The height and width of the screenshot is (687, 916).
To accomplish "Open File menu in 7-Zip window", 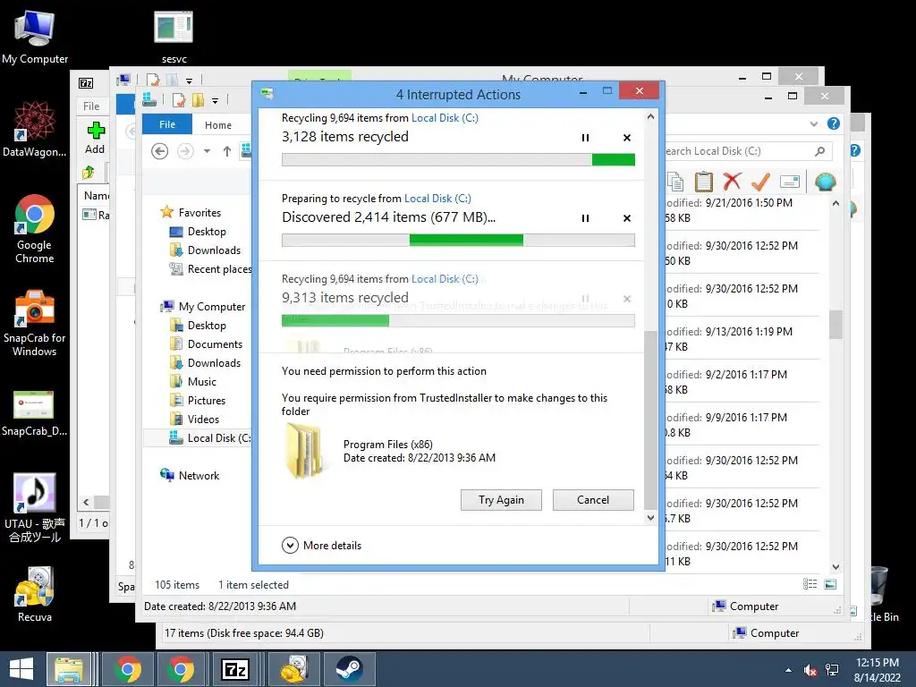I will 91,106.
